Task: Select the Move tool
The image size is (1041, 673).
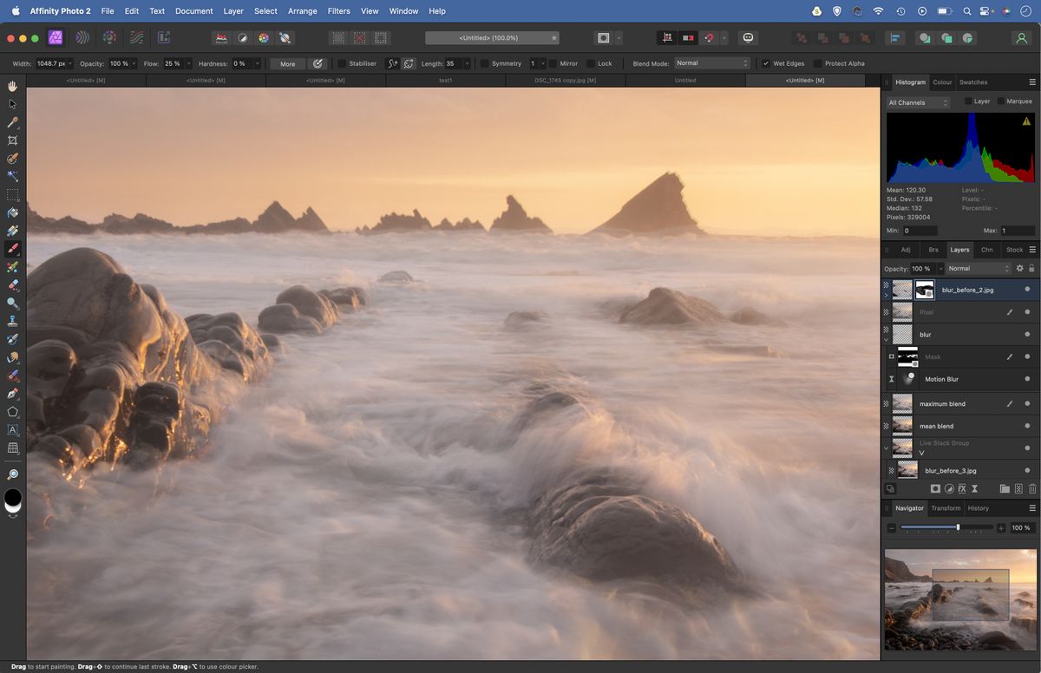Action: click(x=12, y=103)
